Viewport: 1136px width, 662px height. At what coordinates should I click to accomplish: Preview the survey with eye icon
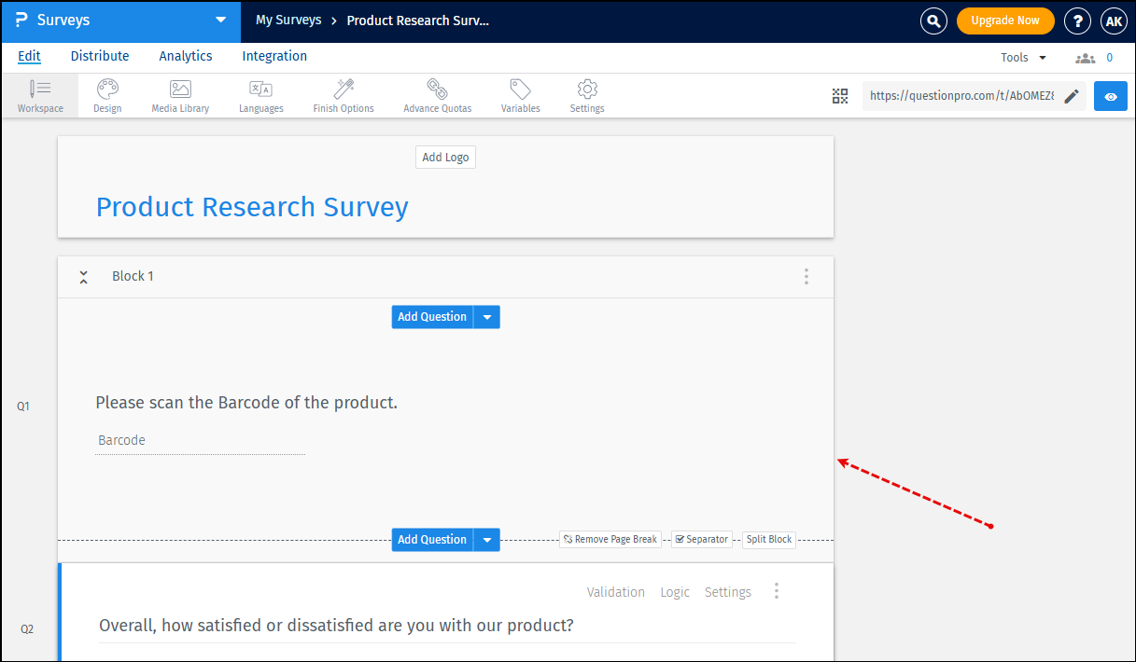(1110, 95)
